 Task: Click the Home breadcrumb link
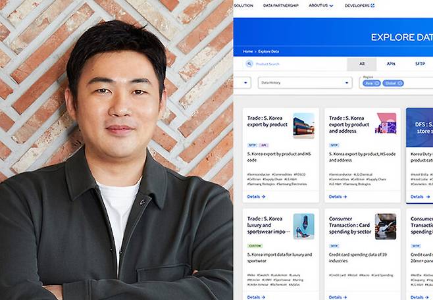coord(247,51)
